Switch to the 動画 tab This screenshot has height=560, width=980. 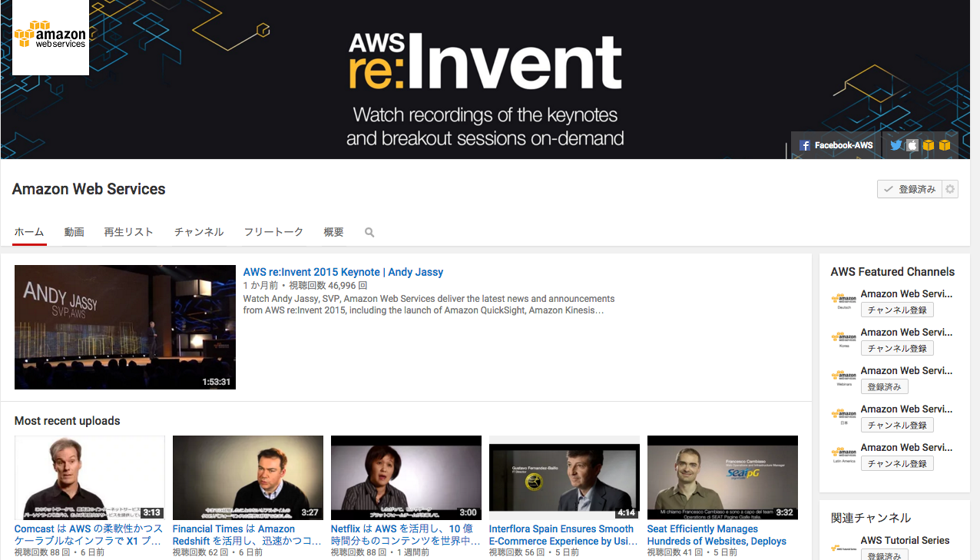tap(74, 232)
